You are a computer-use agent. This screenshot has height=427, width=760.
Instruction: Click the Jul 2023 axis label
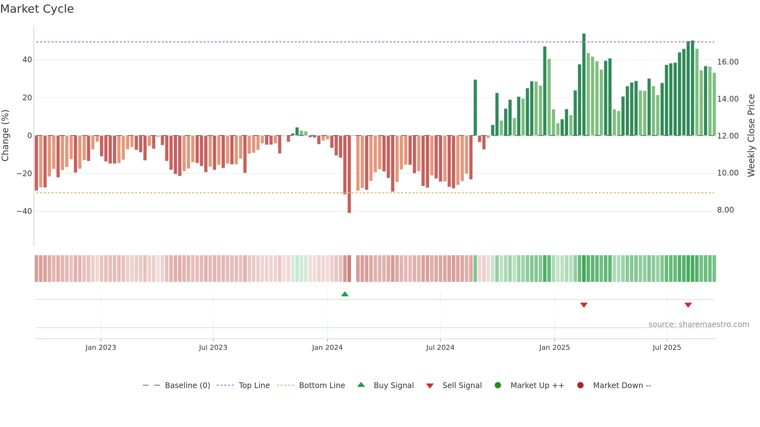pos(213,348)
